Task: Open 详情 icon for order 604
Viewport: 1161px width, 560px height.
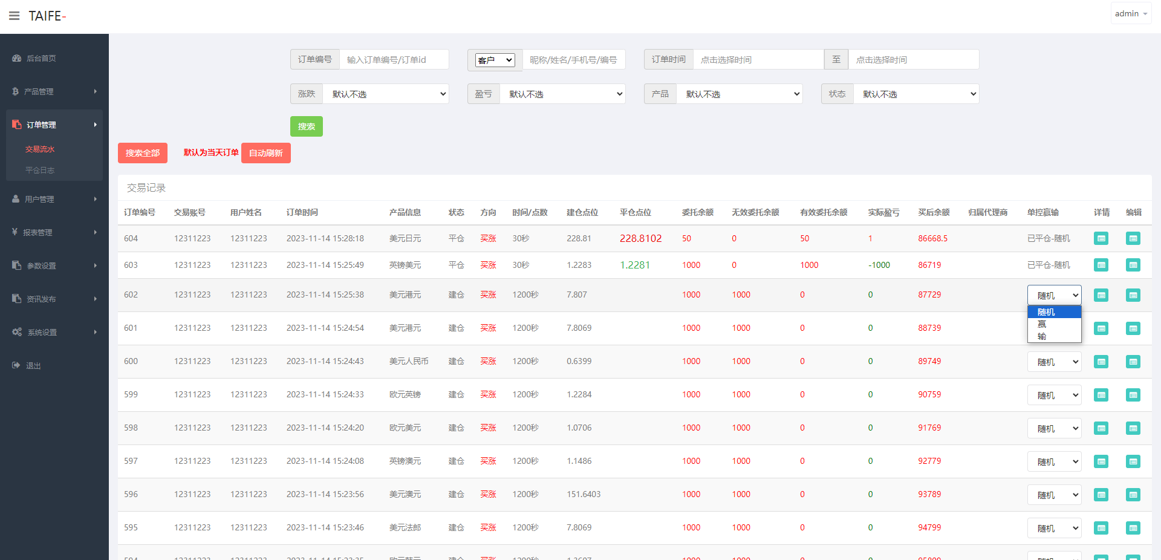Action: point(1101,238)
